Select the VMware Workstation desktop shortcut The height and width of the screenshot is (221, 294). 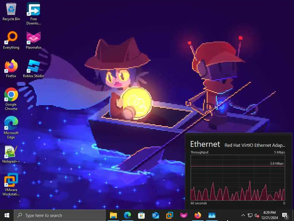tap(11, 184)
